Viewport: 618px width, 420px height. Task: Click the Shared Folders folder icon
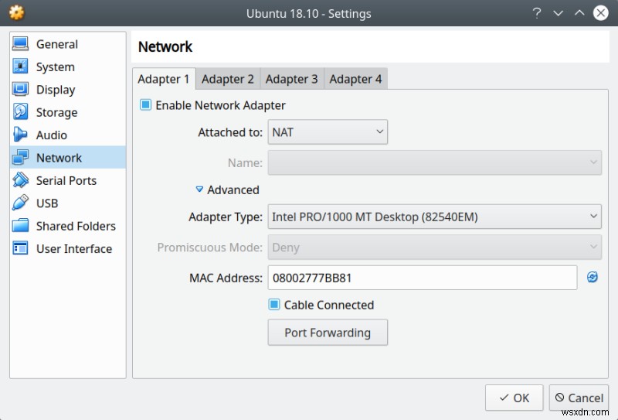(x=20, y=225)
